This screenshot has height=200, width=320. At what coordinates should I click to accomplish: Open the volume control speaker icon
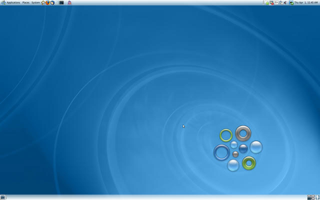[285, 2]
